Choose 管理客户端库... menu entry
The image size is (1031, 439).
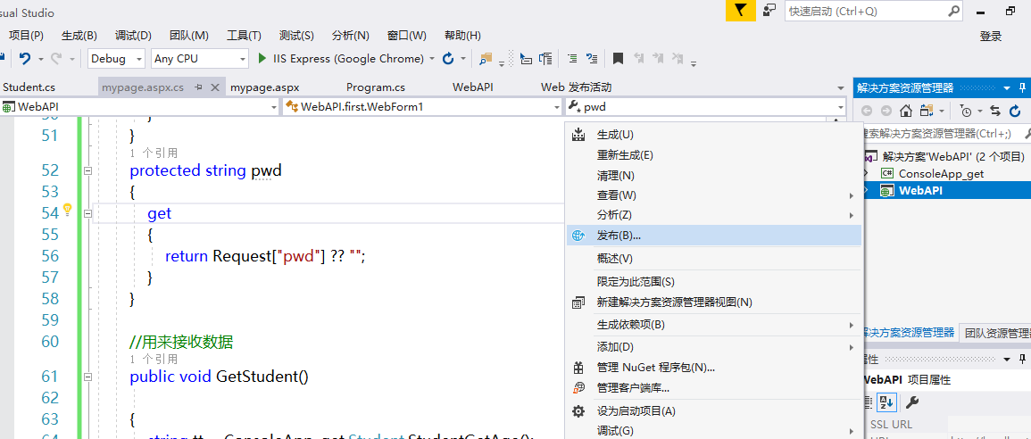point(714,388)
